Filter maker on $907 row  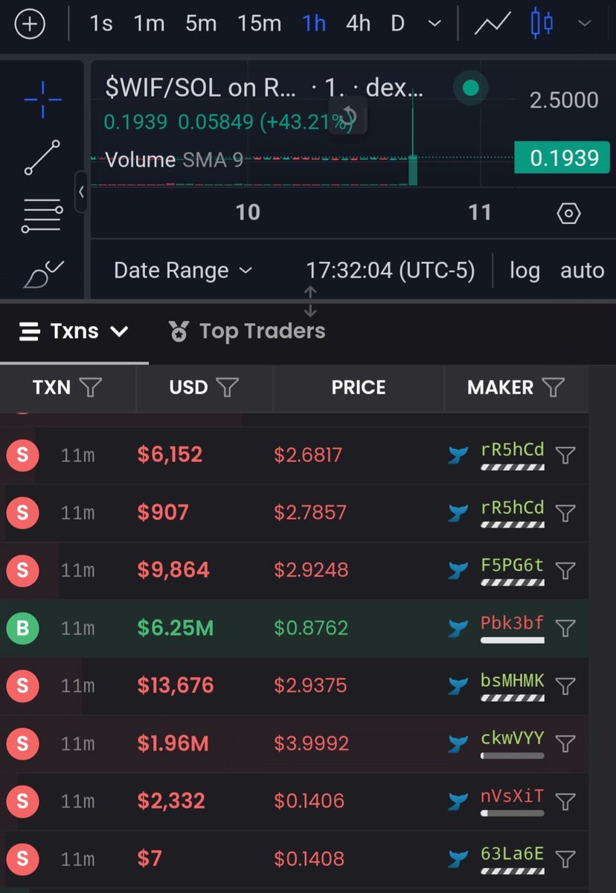[566, 513]
